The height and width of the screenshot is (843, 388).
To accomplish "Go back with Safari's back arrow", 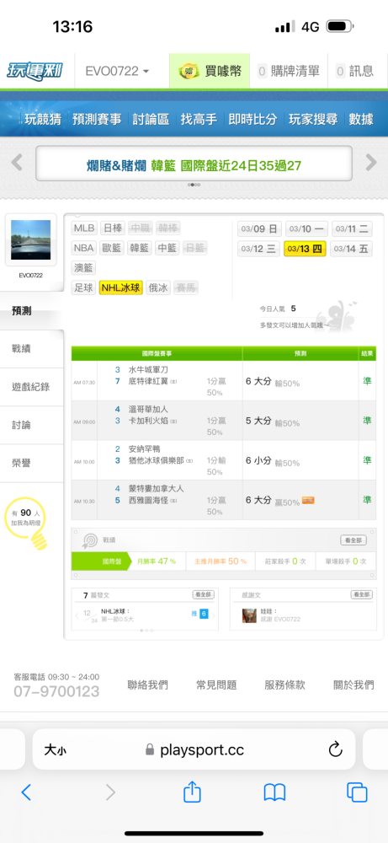I will 26,792.
